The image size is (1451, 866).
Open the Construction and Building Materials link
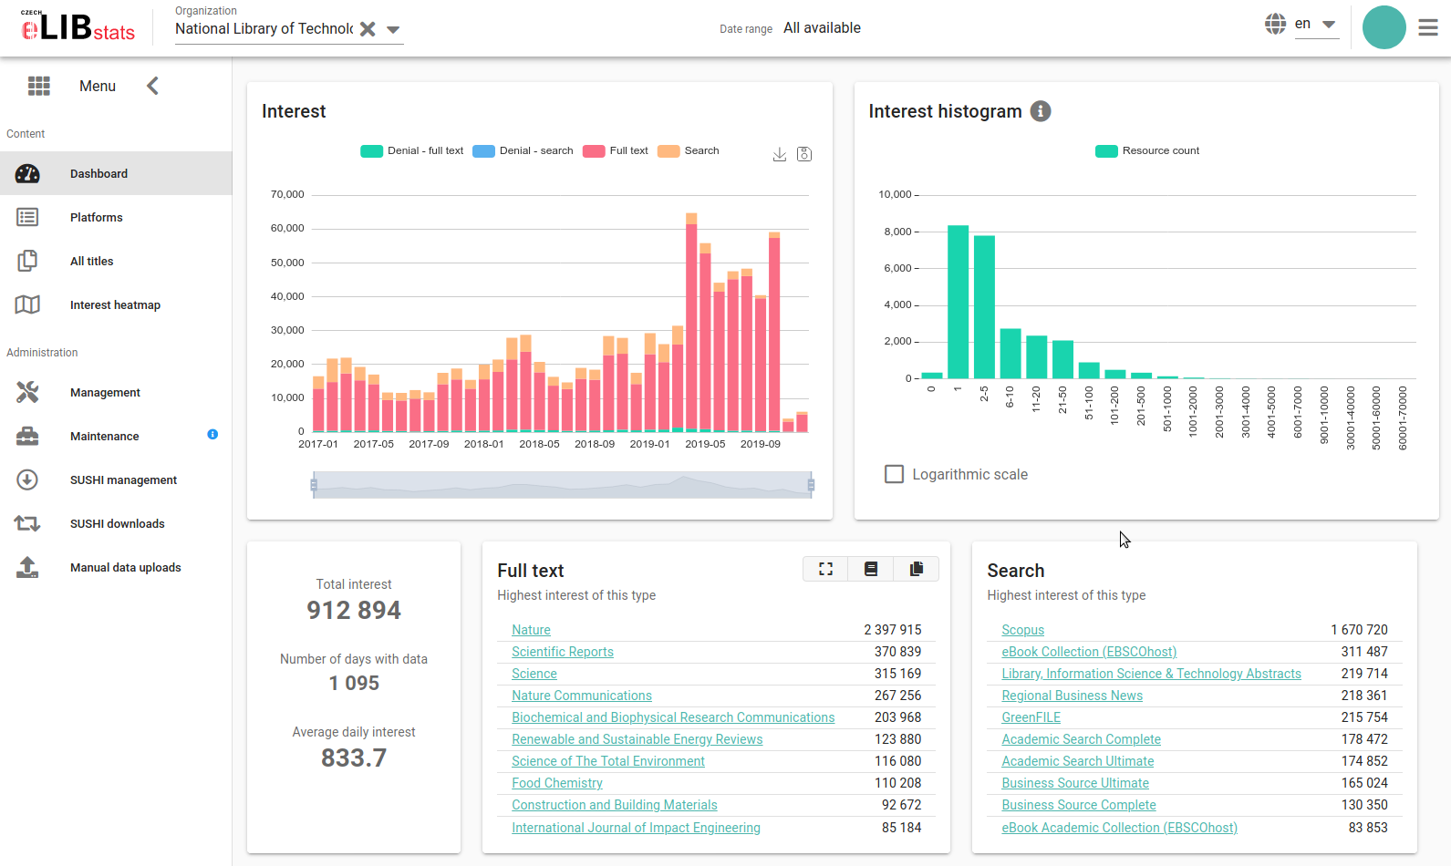pyautogui.click(x=615, y=805)
